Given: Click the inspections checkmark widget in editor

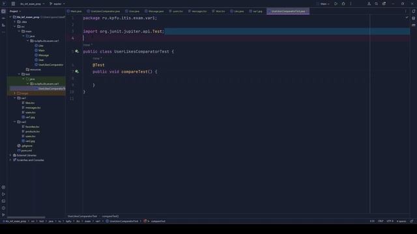Looking at the screenshot, I should coord(407,18).
